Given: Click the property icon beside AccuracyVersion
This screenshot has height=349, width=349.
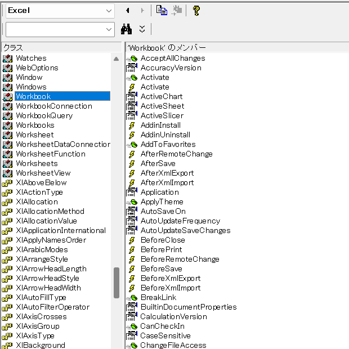Looking at the screenshot, I should tap(132, 68).
